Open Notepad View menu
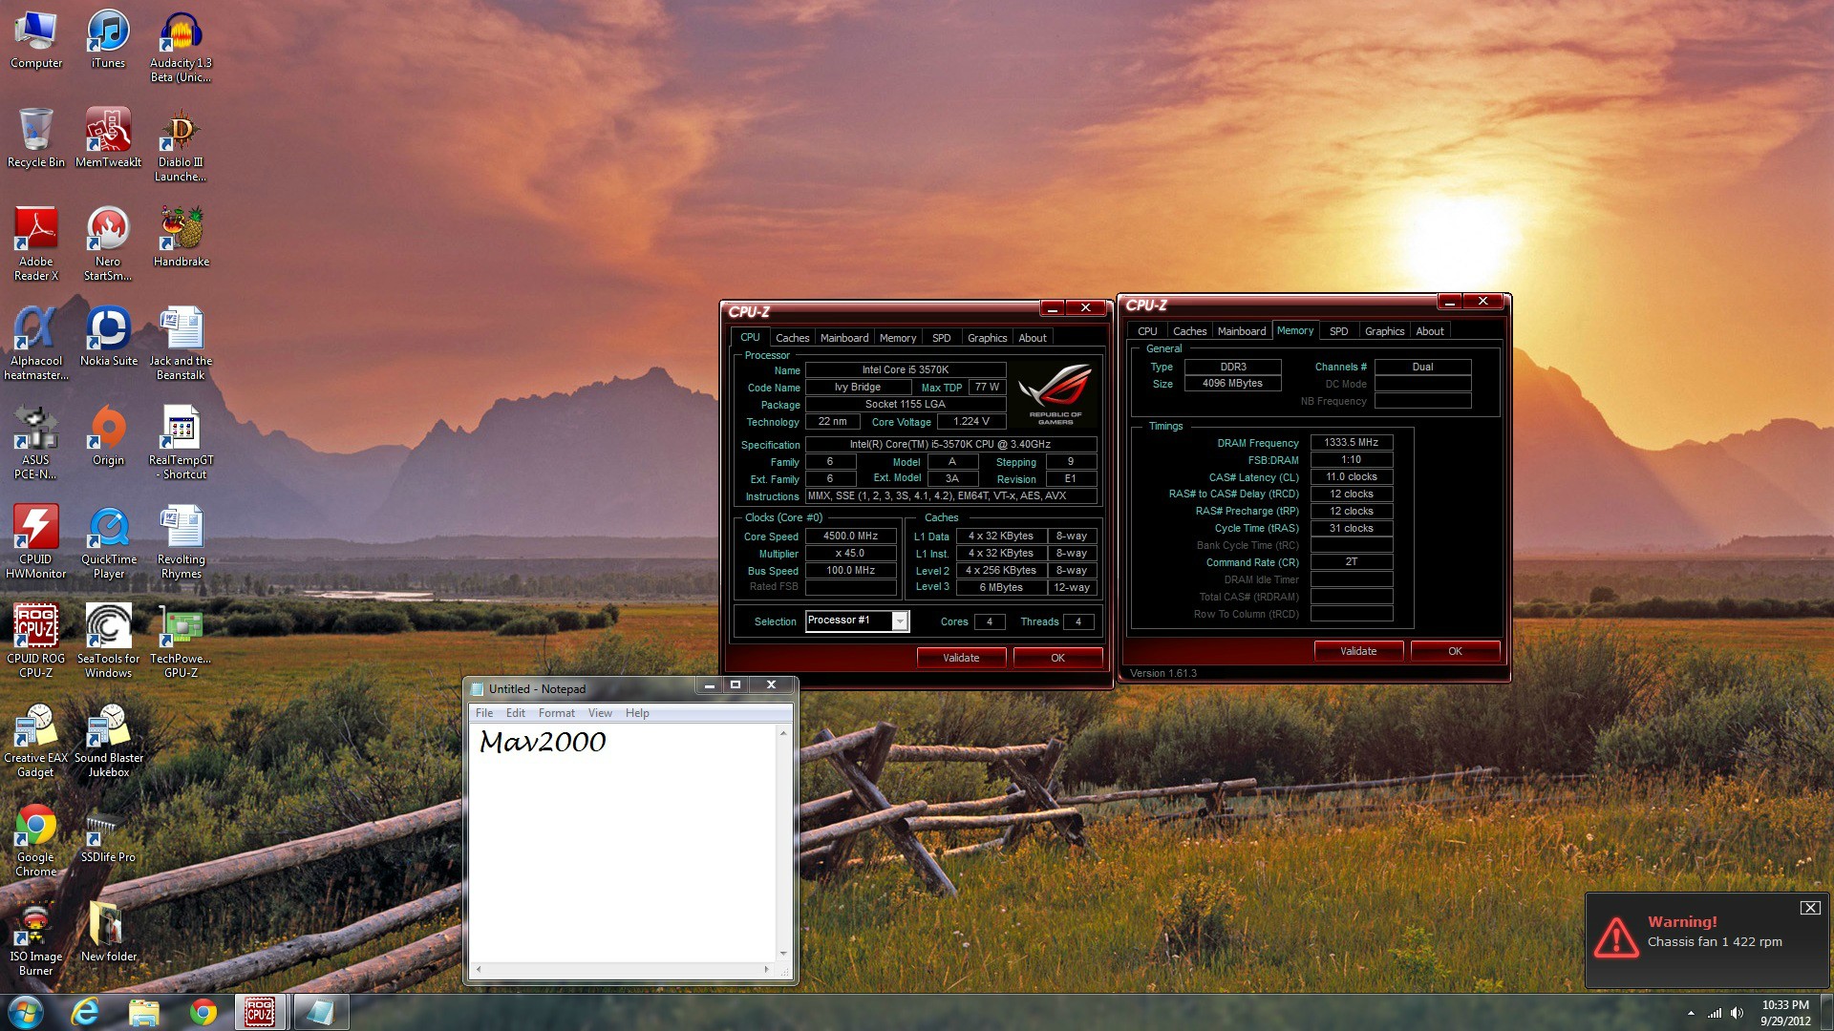The width and height of the screenshot is (1834, 1031). pyautogui.click(x=600, y=713)
